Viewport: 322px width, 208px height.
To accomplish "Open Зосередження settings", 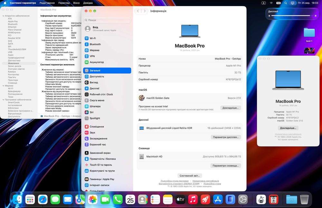I will coord(107,138).
